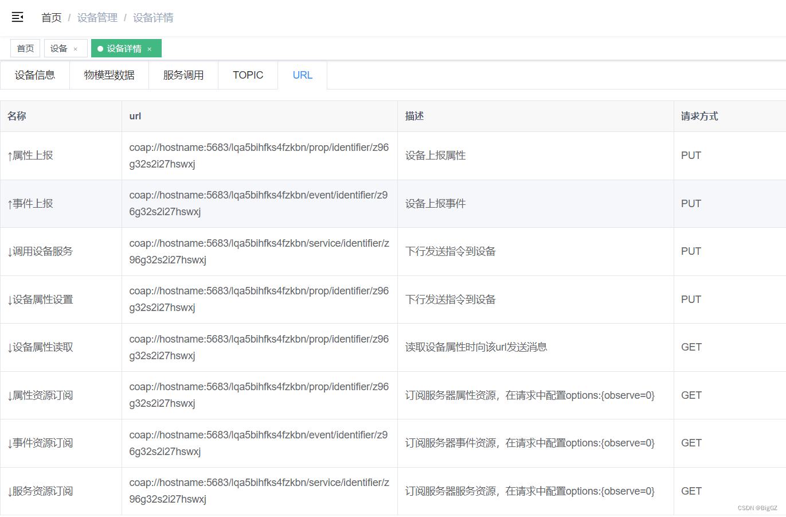The width and height of the screenshot is (786, 517).
Task: Click the 订阅服务器服务资源 description
Action: pos(530,491)
